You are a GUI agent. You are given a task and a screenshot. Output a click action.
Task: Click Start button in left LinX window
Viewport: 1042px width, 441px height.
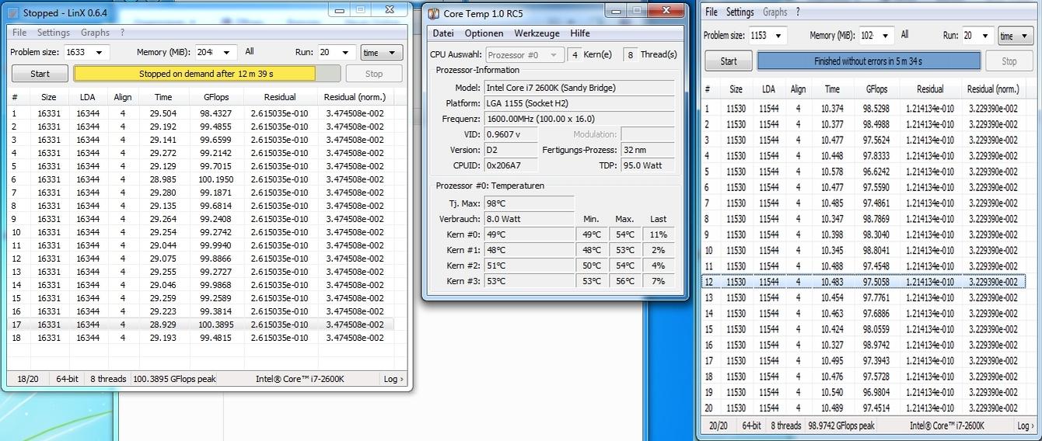tap(40, 74)
